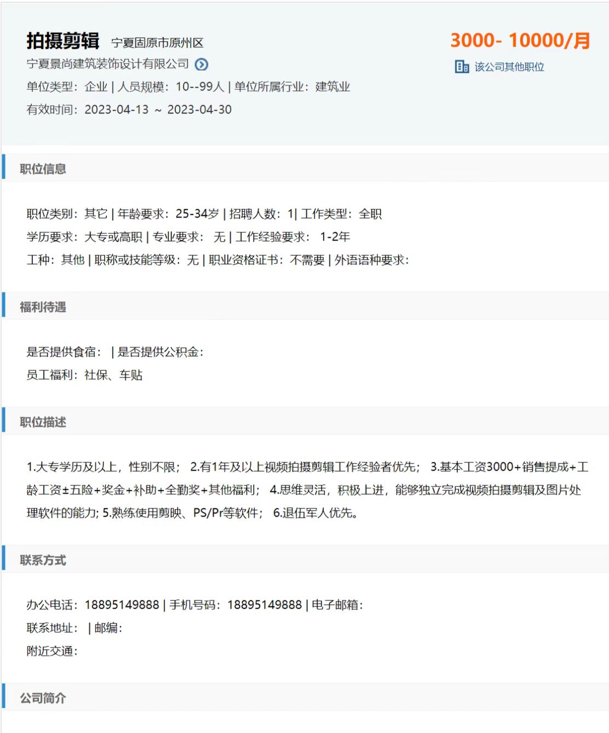Click the job title 拍摄剪辑
The width and height of the screenshot is (609, 733).
[63, 41]
